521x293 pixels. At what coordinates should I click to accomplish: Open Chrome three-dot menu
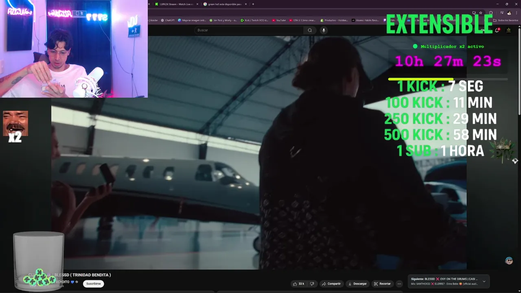click(517, 13)
